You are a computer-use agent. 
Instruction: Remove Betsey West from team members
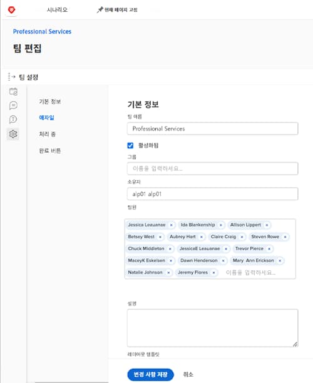160,237
